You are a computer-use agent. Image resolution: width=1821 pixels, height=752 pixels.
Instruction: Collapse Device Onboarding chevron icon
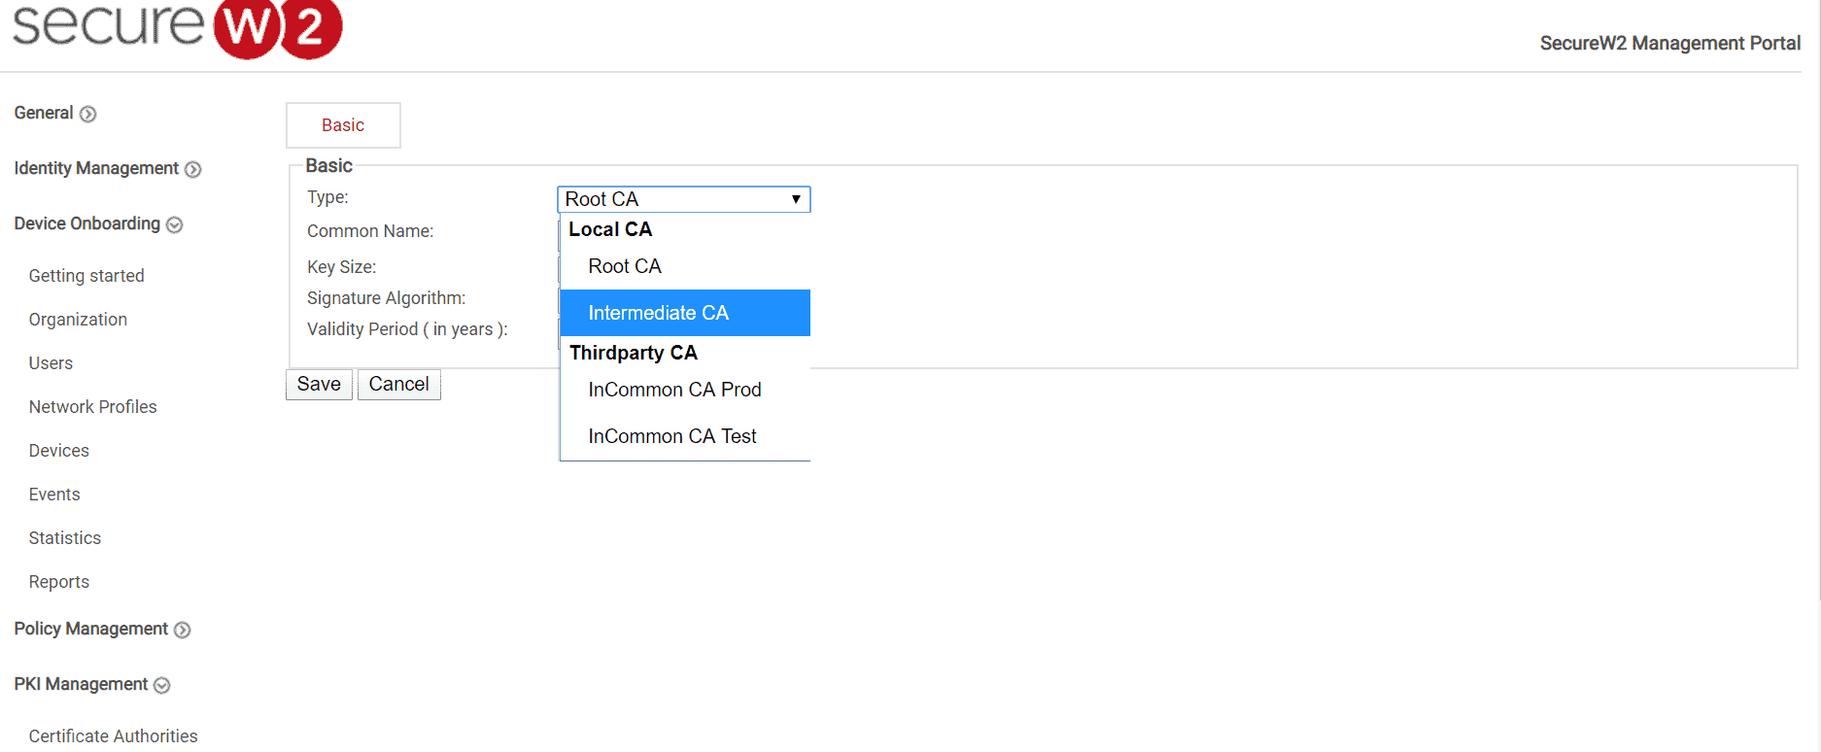click(174, 224)
